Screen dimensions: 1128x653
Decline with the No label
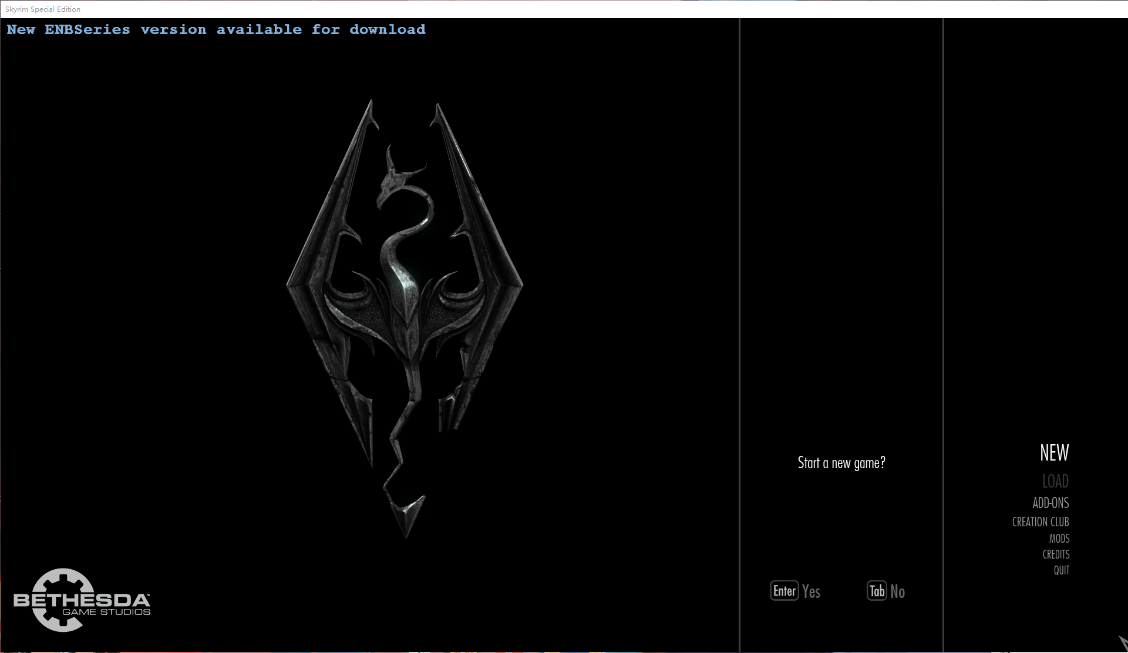pyautogui.click(x=897, y=591)
